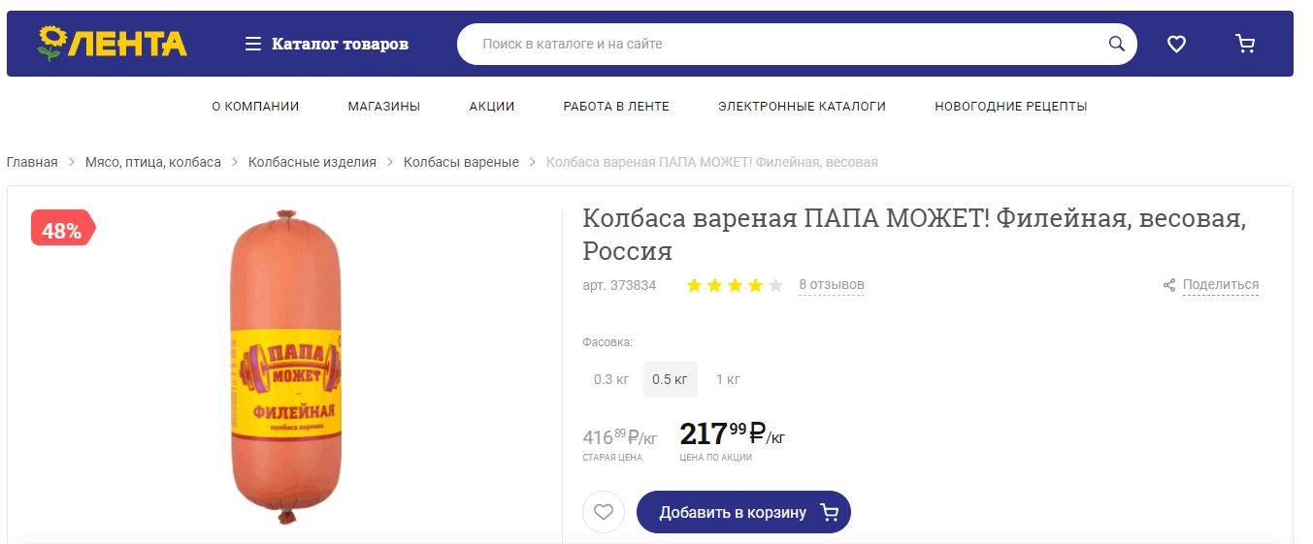The image size is (1313, 544).
Task: Click the Lenta sunflower logo
Action: coord(112,44)
